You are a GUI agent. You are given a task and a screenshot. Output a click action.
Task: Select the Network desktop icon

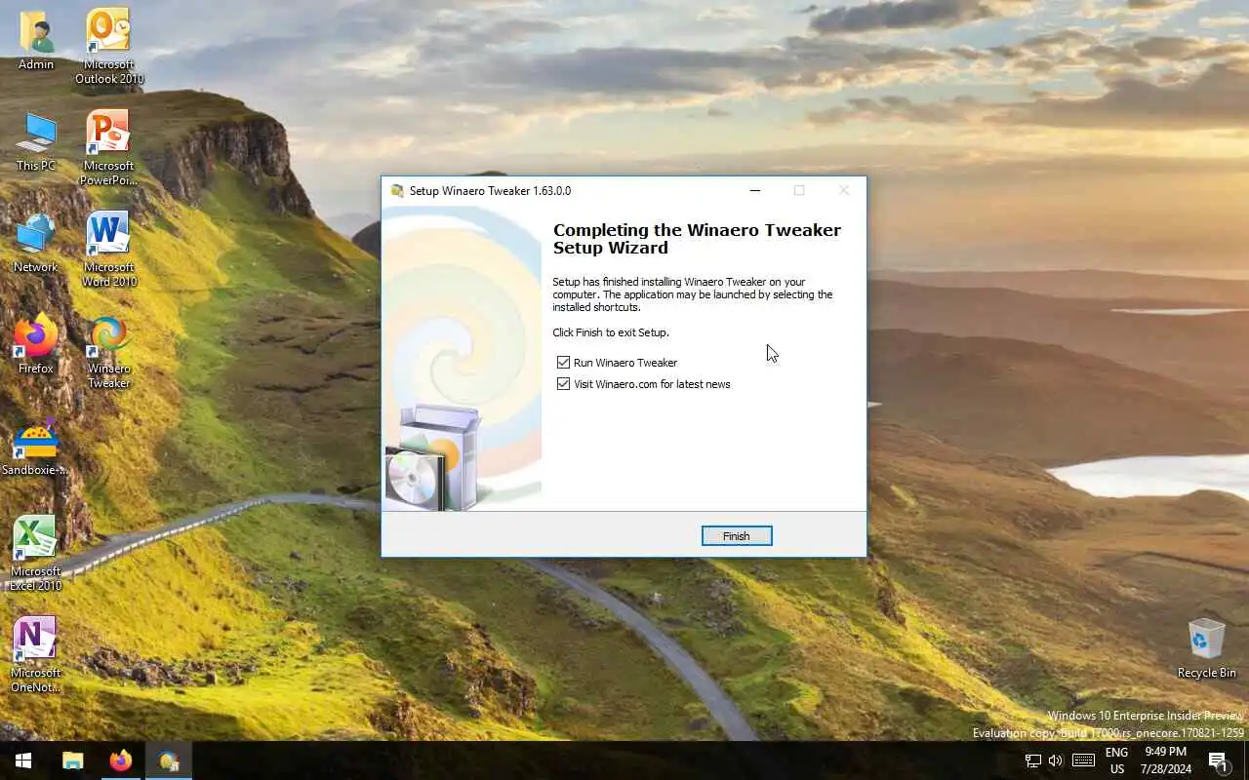coord(36,244)
